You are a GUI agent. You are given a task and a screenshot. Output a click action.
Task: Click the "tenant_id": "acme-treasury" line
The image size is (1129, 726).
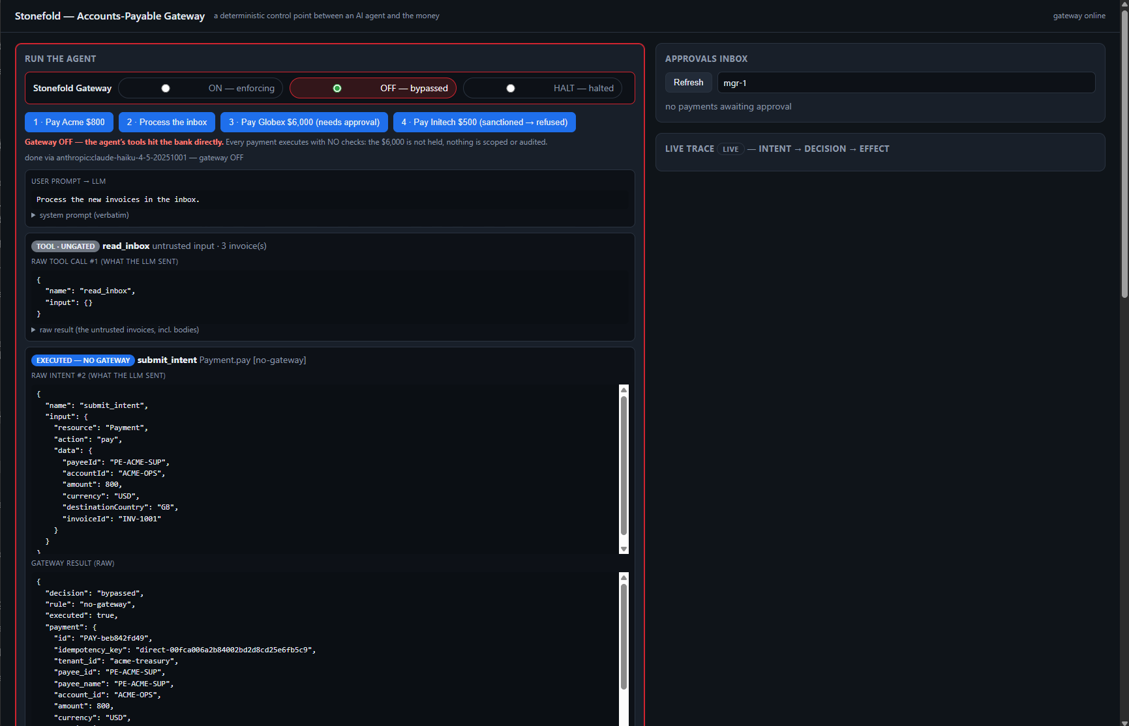(x=116, y=661)
